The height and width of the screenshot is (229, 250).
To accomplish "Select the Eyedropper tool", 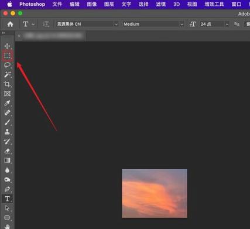I will (x=7, y=103).
